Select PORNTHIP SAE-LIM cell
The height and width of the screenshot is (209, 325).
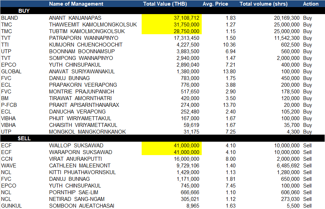pos(73,192)
